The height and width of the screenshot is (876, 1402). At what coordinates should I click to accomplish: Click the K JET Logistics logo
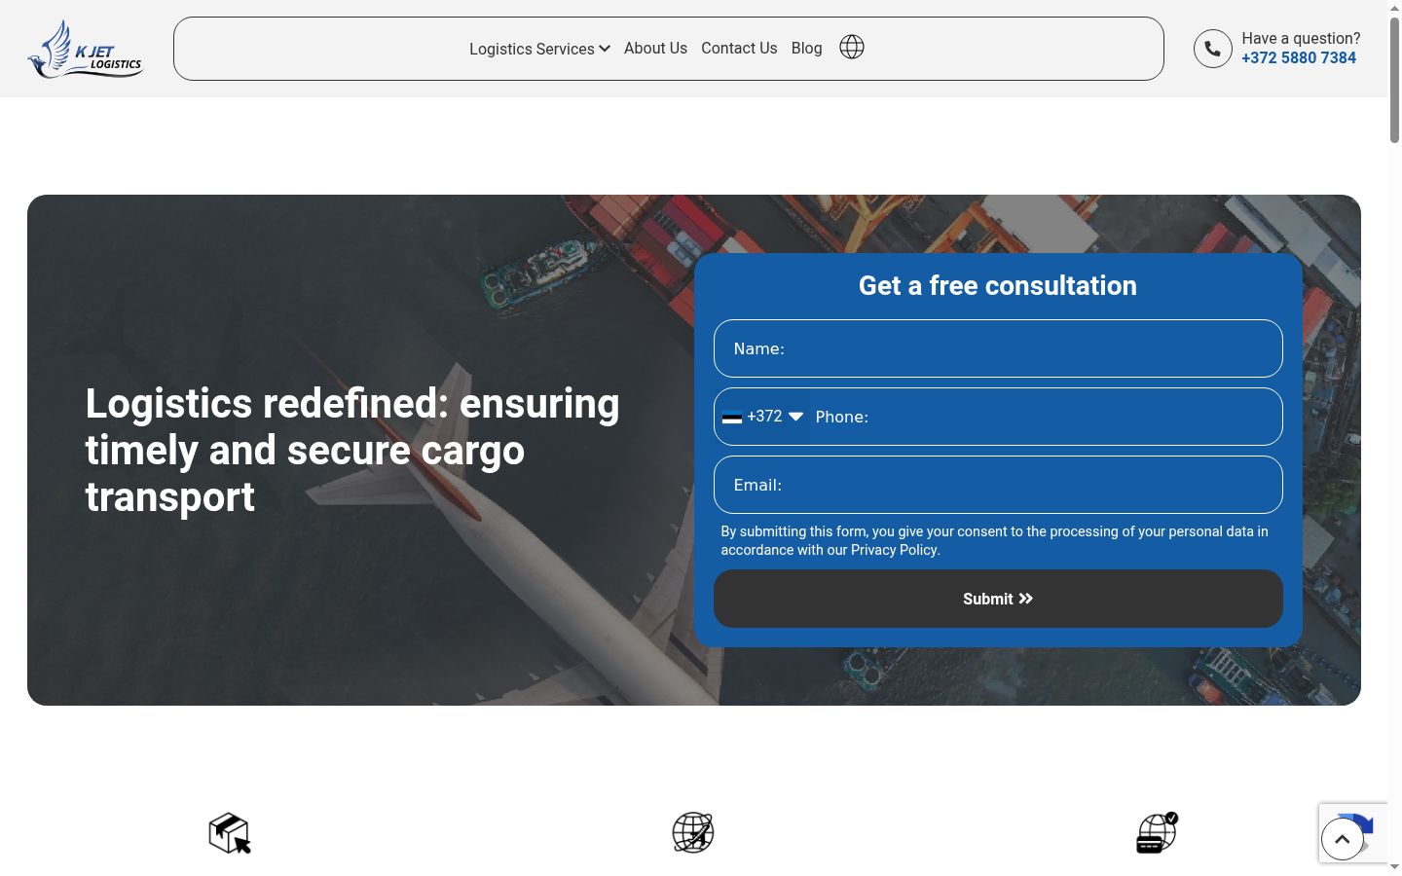(86, 49)
